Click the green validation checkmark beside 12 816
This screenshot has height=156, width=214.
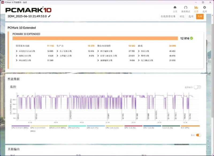pyautogui.click(x=192, y=38)
